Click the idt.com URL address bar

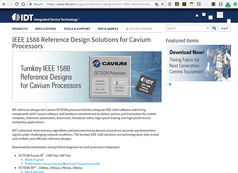tap(99, 4)
